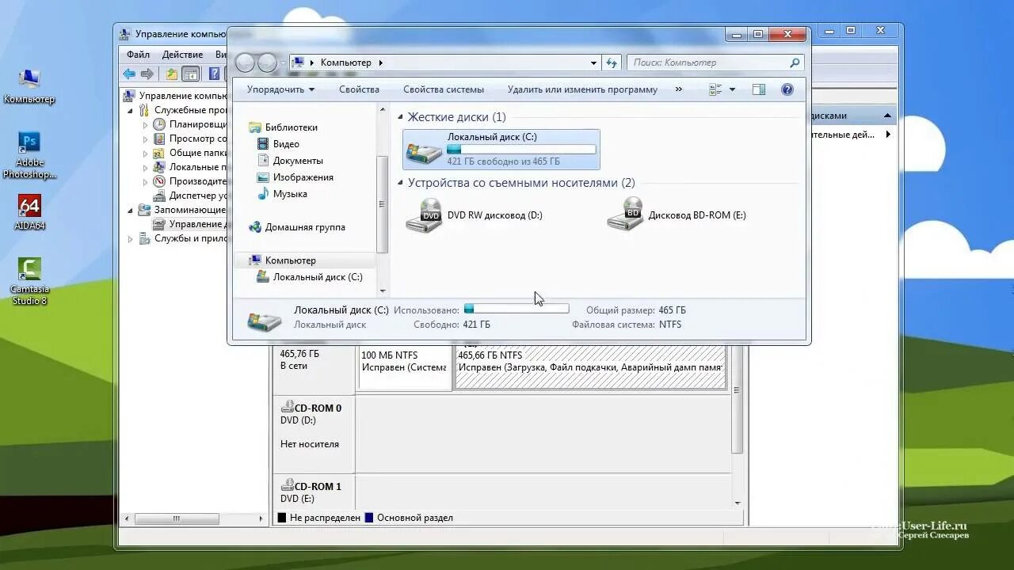Expand the actions pane submenu arrow

(887, 135)
